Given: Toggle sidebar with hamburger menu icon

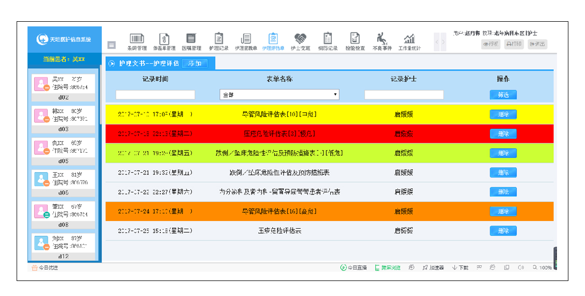Looking at the screenshot, I should (x=112, y=45).
